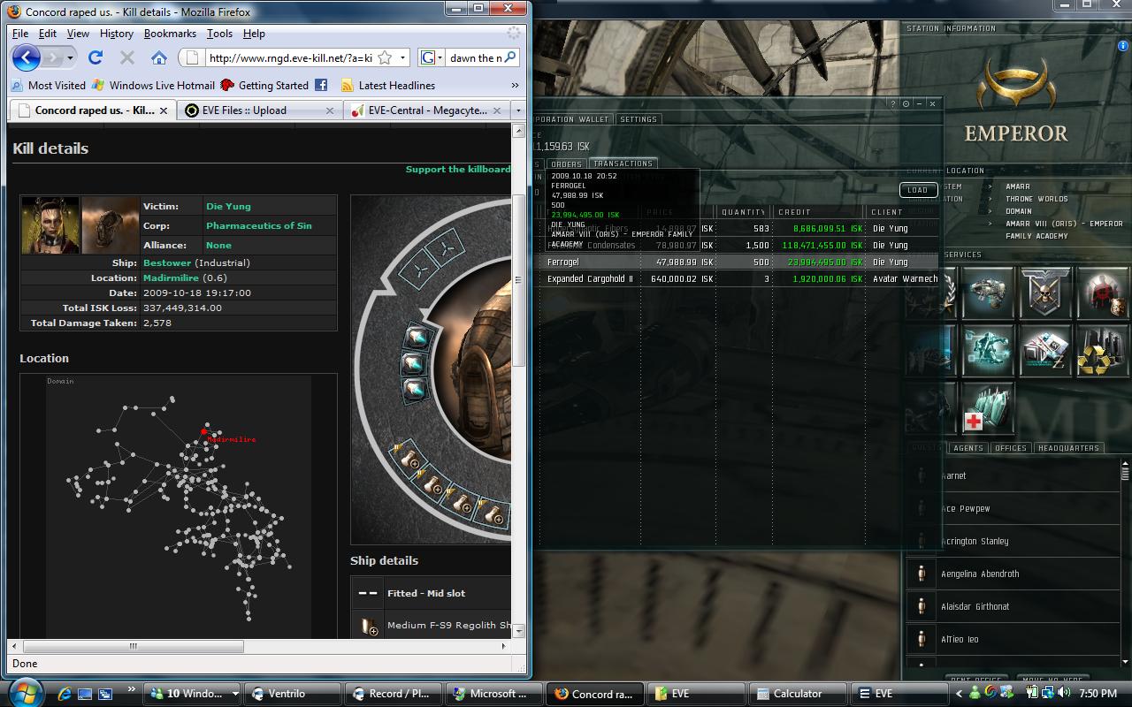
Task: Click AlTieo Ieo's guest icon
Action: [922, 640]
